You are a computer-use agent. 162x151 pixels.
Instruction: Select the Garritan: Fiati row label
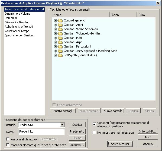tap(73, 38)
